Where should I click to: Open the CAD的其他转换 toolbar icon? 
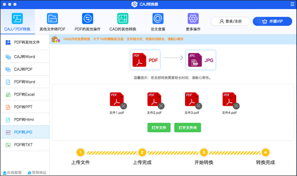tap(123, 19)
